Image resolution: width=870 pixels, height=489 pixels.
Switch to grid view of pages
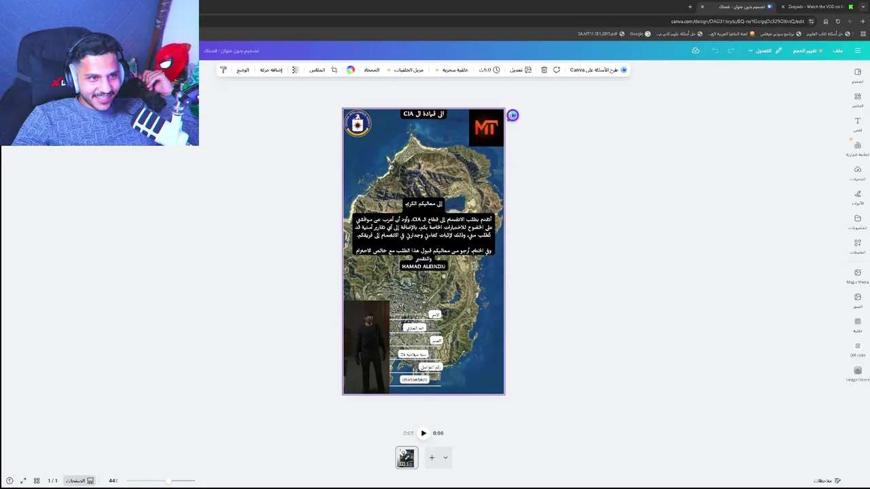[37, 480]
